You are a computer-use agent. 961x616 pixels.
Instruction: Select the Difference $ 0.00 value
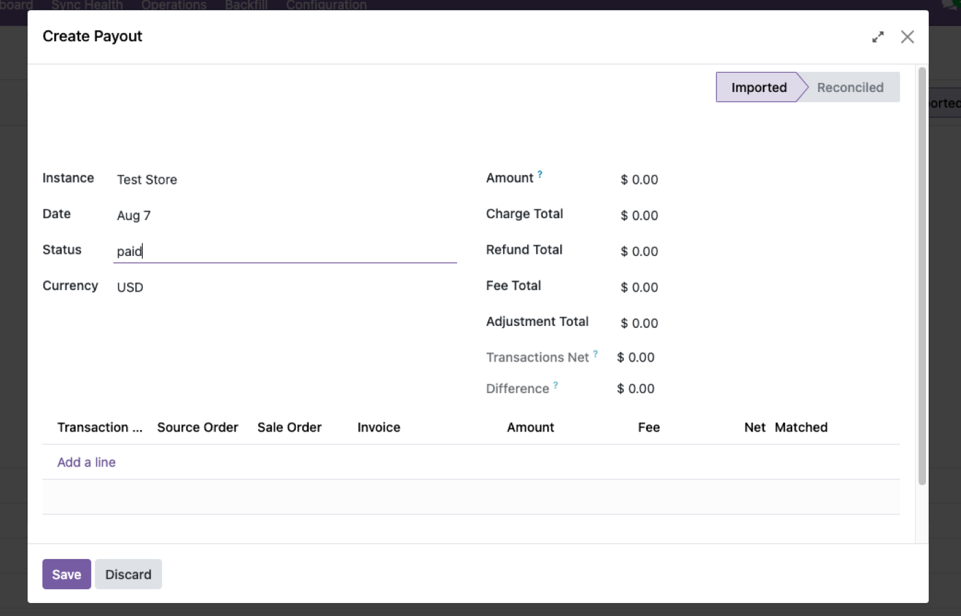pyautogui.click(x=636, y=389)
